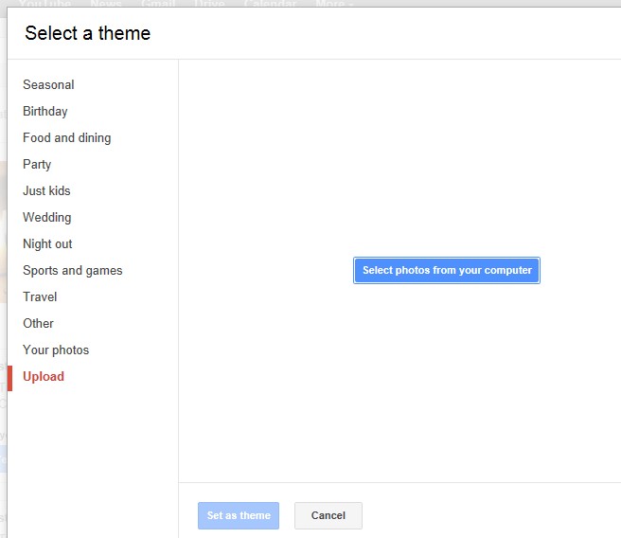The width and height of the screenshot is (621, 538).
Task: Click Select photos from your computer
Action: coord(447,270)
